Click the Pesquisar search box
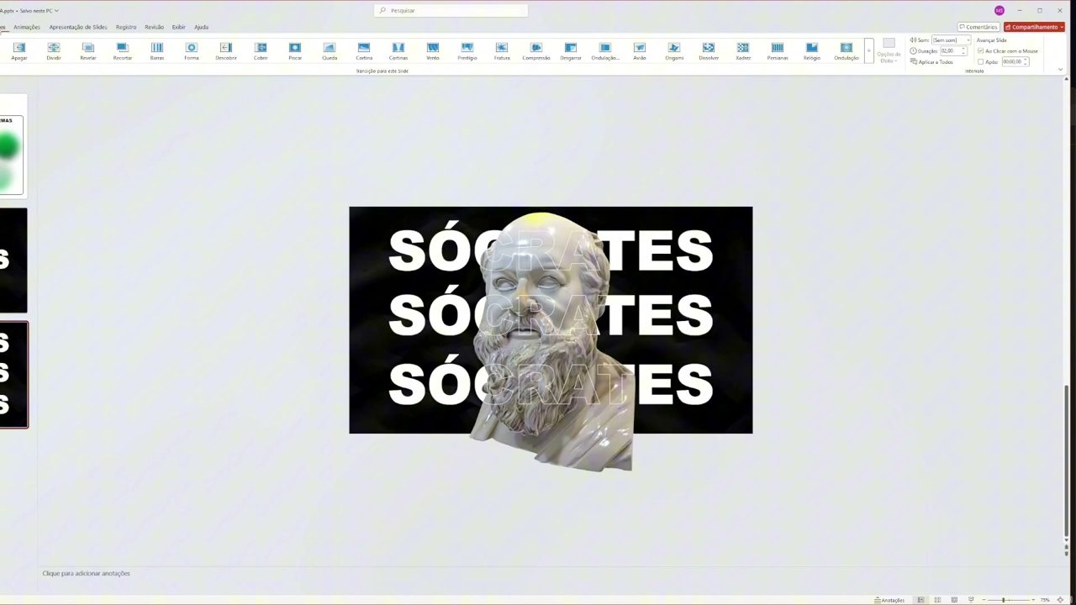Viewport: 1076px width, 605px height. pyautogui.click(x=451, y=10)
